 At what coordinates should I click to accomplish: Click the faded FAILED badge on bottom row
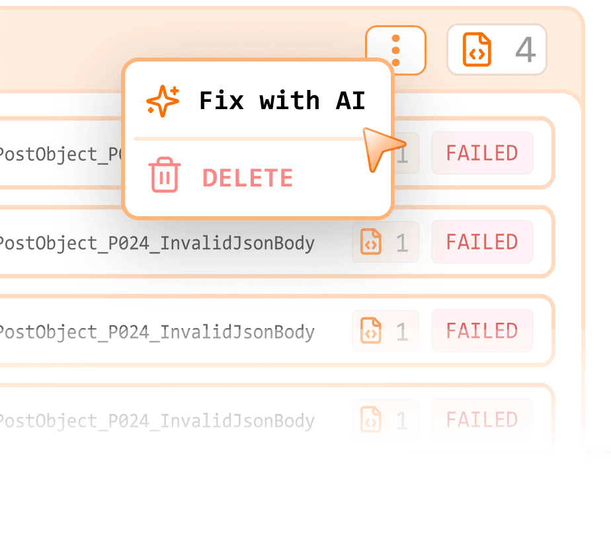click(482, 419)
